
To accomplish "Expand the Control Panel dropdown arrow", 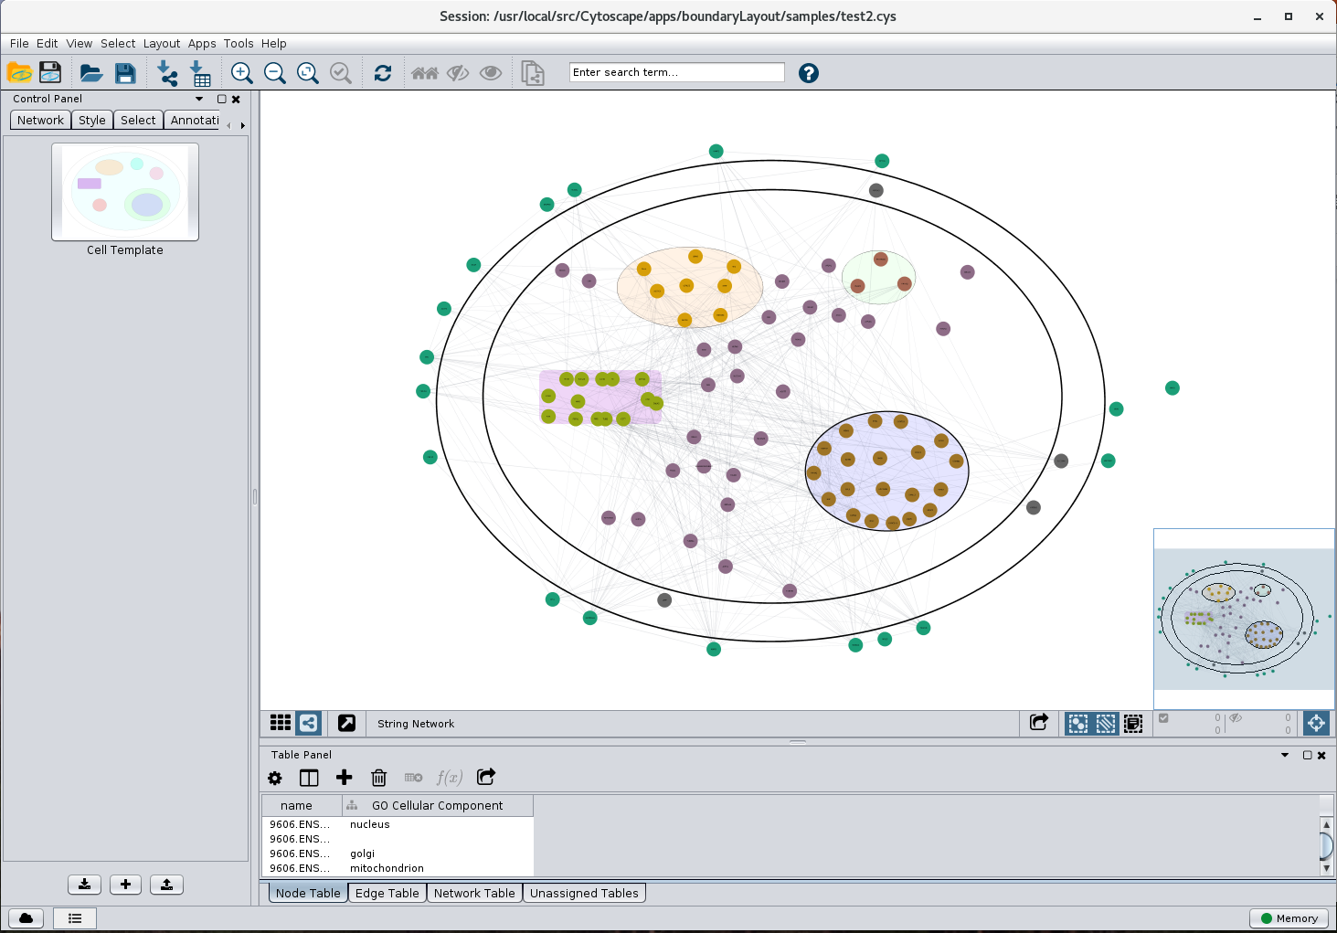I will tap(199, 99).
